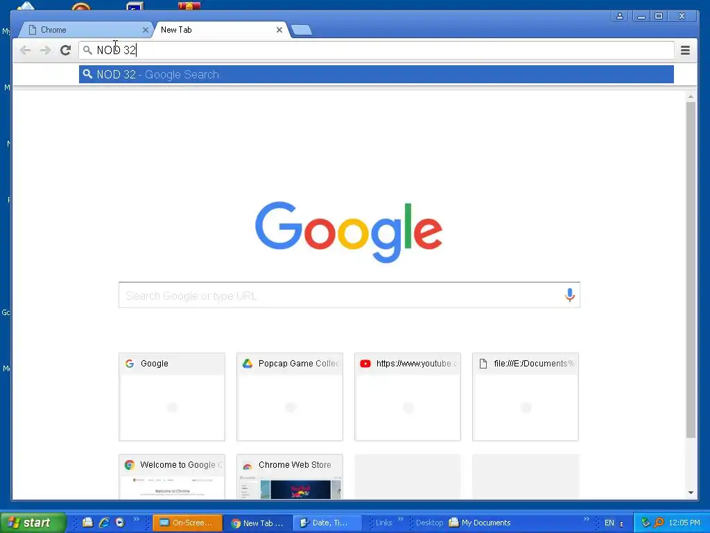Switch to the On-Screen Keyboard taskbar button
The height and width of the screenshot is (533, 710).
(187, 523)
